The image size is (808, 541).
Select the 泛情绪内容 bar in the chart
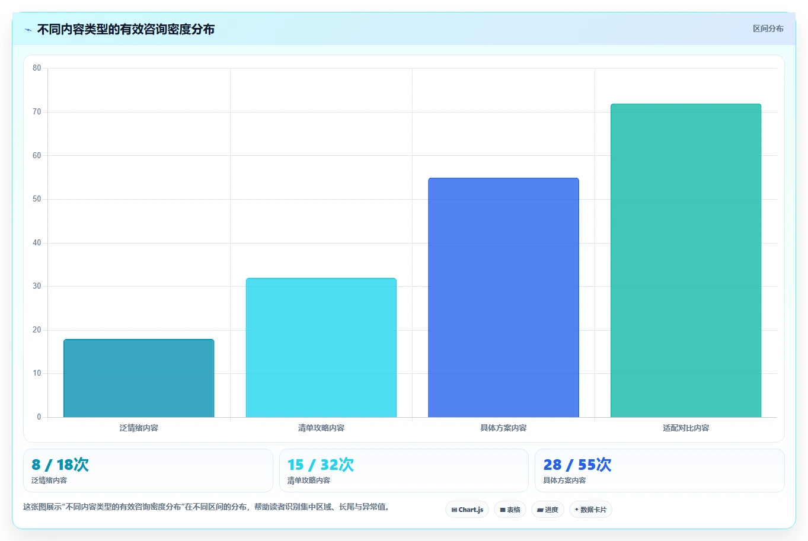pyautogui.click(x=139, y=378)
